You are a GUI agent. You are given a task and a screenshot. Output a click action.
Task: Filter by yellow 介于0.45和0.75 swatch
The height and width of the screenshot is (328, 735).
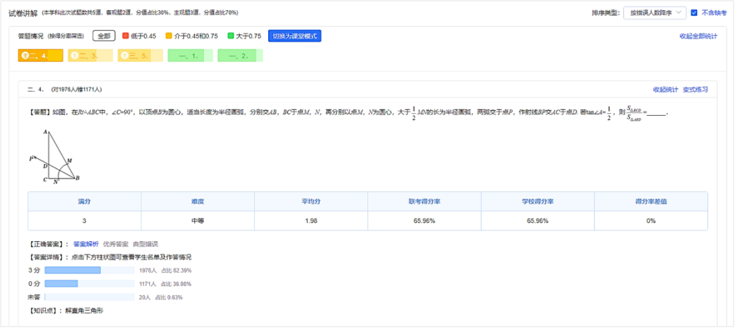coord(168,36)
